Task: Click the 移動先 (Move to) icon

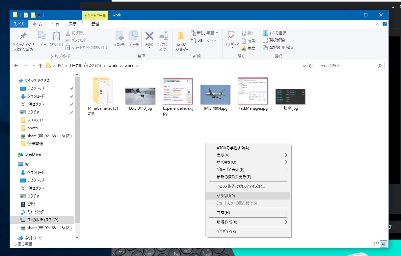Action: click(x=119, y=39)
